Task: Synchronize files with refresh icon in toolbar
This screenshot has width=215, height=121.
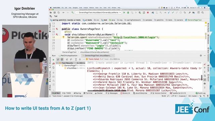Action: pos(58,13)
